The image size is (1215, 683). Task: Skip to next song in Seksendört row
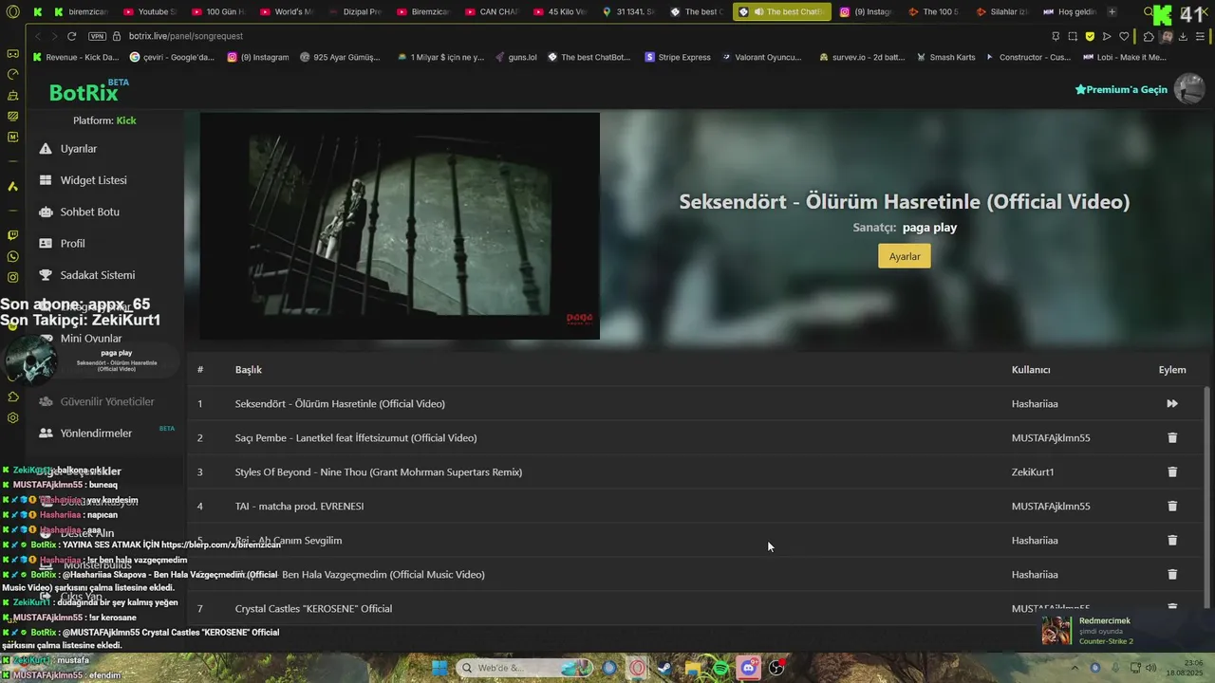tap(1172, 403)
